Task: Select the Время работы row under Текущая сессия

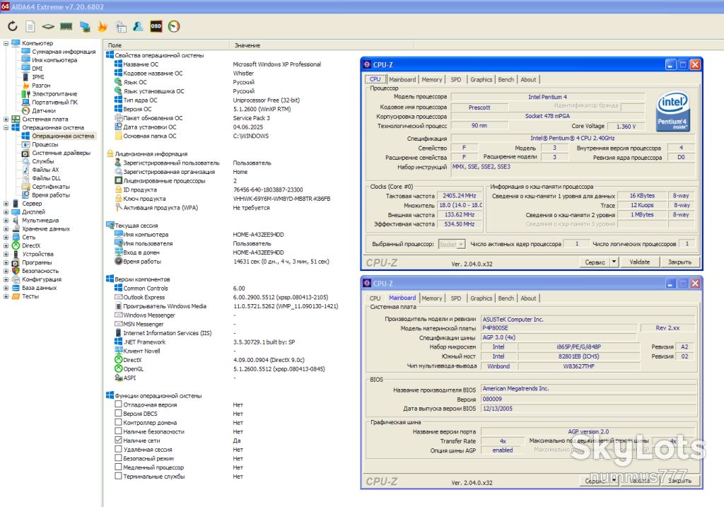Action: [x=222, y=262]
